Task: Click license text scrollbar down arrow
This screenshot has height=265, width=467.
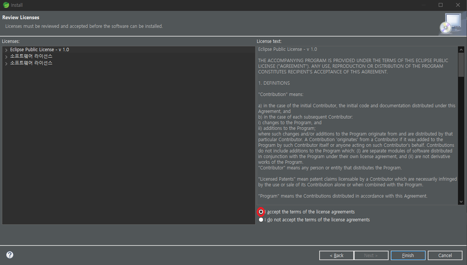Action: point(461,202)
